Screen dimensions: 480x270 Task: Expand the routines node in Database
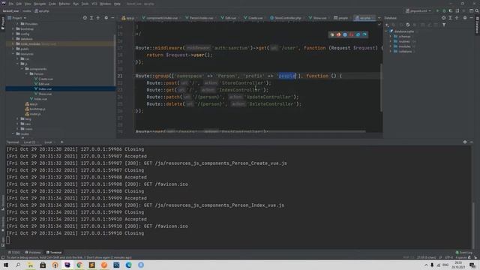[391, 41]
